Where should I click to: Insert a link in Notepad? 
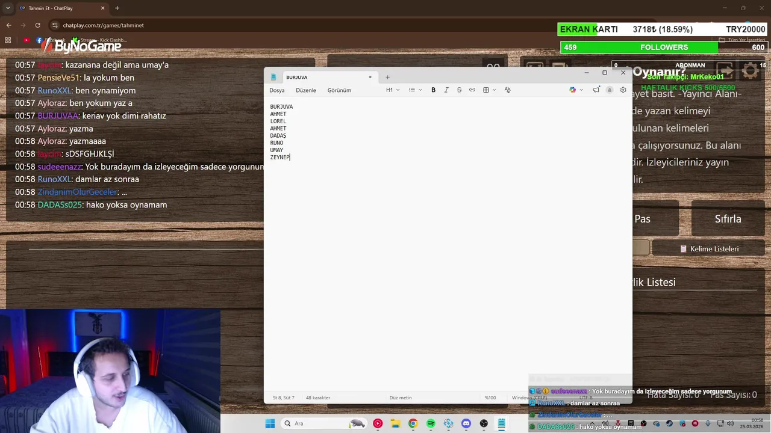pyautogui.click(x=472, y=90)
